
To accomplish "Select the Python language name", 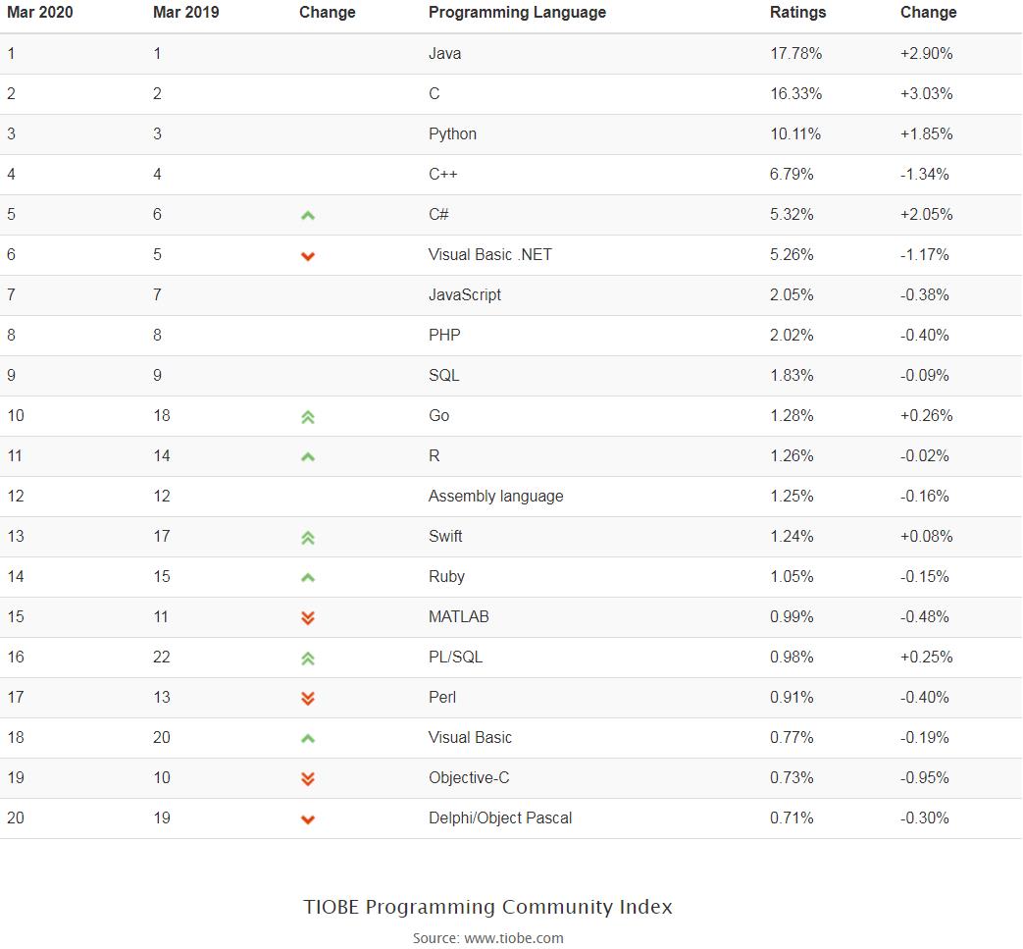I will [x=452, y=134].
